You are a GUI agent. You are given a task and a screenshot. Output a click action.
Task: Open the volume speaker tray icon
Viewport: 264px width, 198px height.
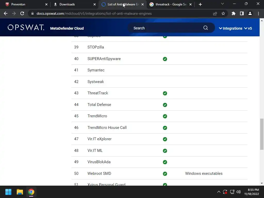click(238, 192)
